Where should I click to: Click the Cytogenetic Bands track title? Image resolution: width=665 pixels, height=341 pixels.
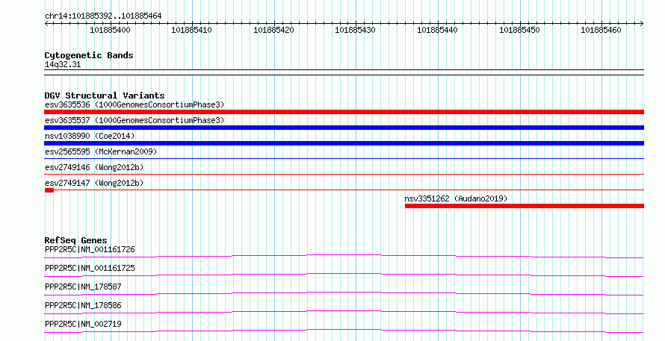[x=89, y=55]
